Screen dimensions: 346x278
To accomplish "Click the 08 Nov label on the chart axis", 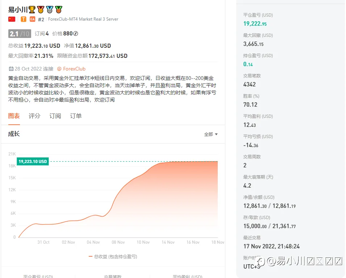I will point(118,242).
